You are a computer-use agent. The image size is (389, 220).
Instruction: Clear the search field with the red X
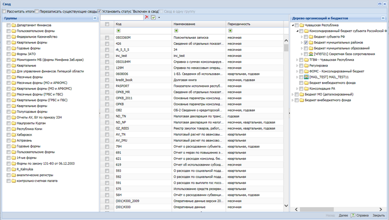click(x=147, y=17)
